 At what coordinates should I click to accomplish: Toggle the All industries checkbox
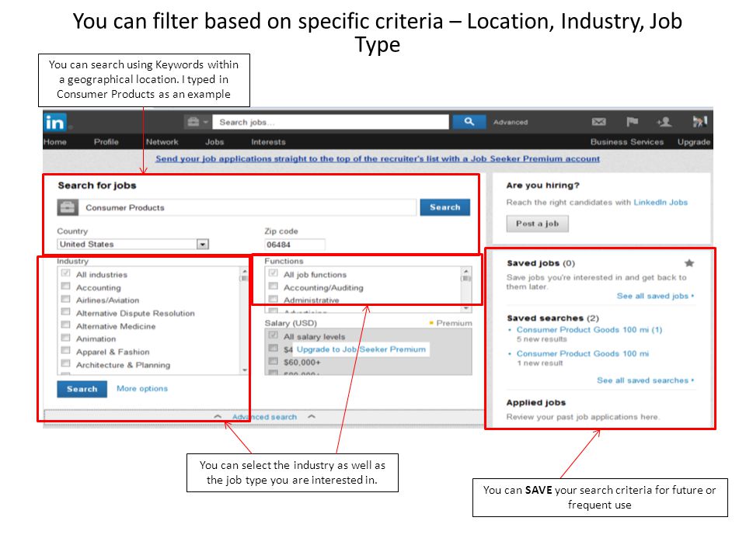[x=65, y=273]
